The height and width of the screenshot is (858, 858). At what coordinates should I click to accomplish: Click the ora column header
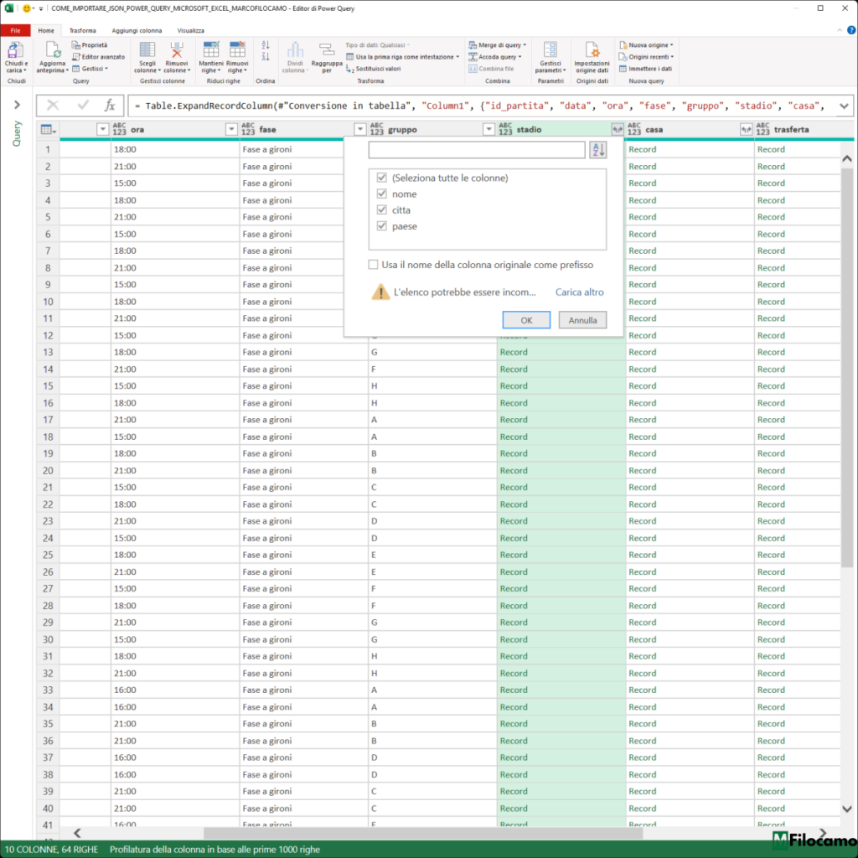coord(174,130)
